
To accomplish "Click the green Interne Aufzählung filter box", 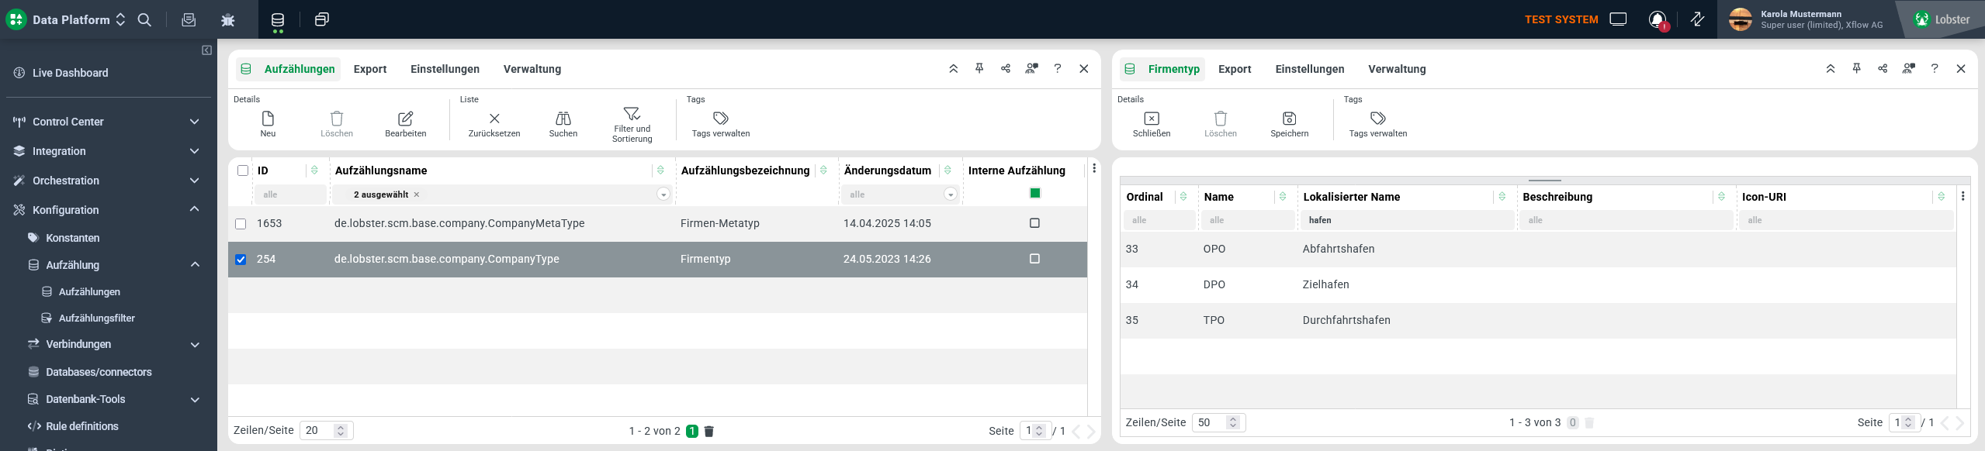I will pyautogui.click(x=1034, y=194).
